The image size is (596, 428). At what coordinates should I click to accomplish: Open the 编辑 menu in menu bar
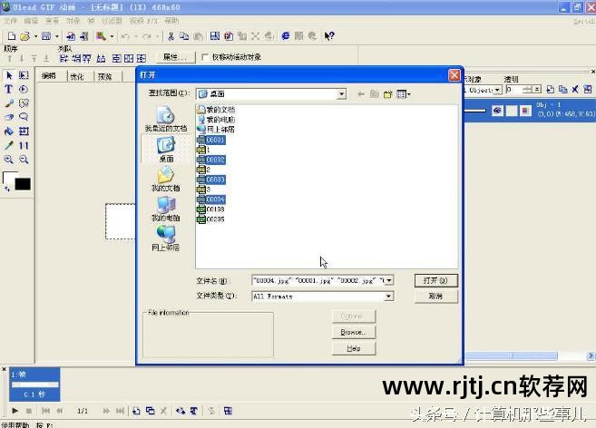click(31, 21)
